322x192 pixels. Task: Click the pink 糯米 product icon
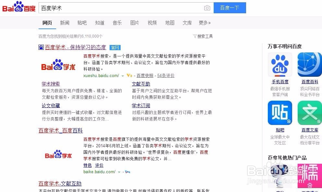pos(310,176)
